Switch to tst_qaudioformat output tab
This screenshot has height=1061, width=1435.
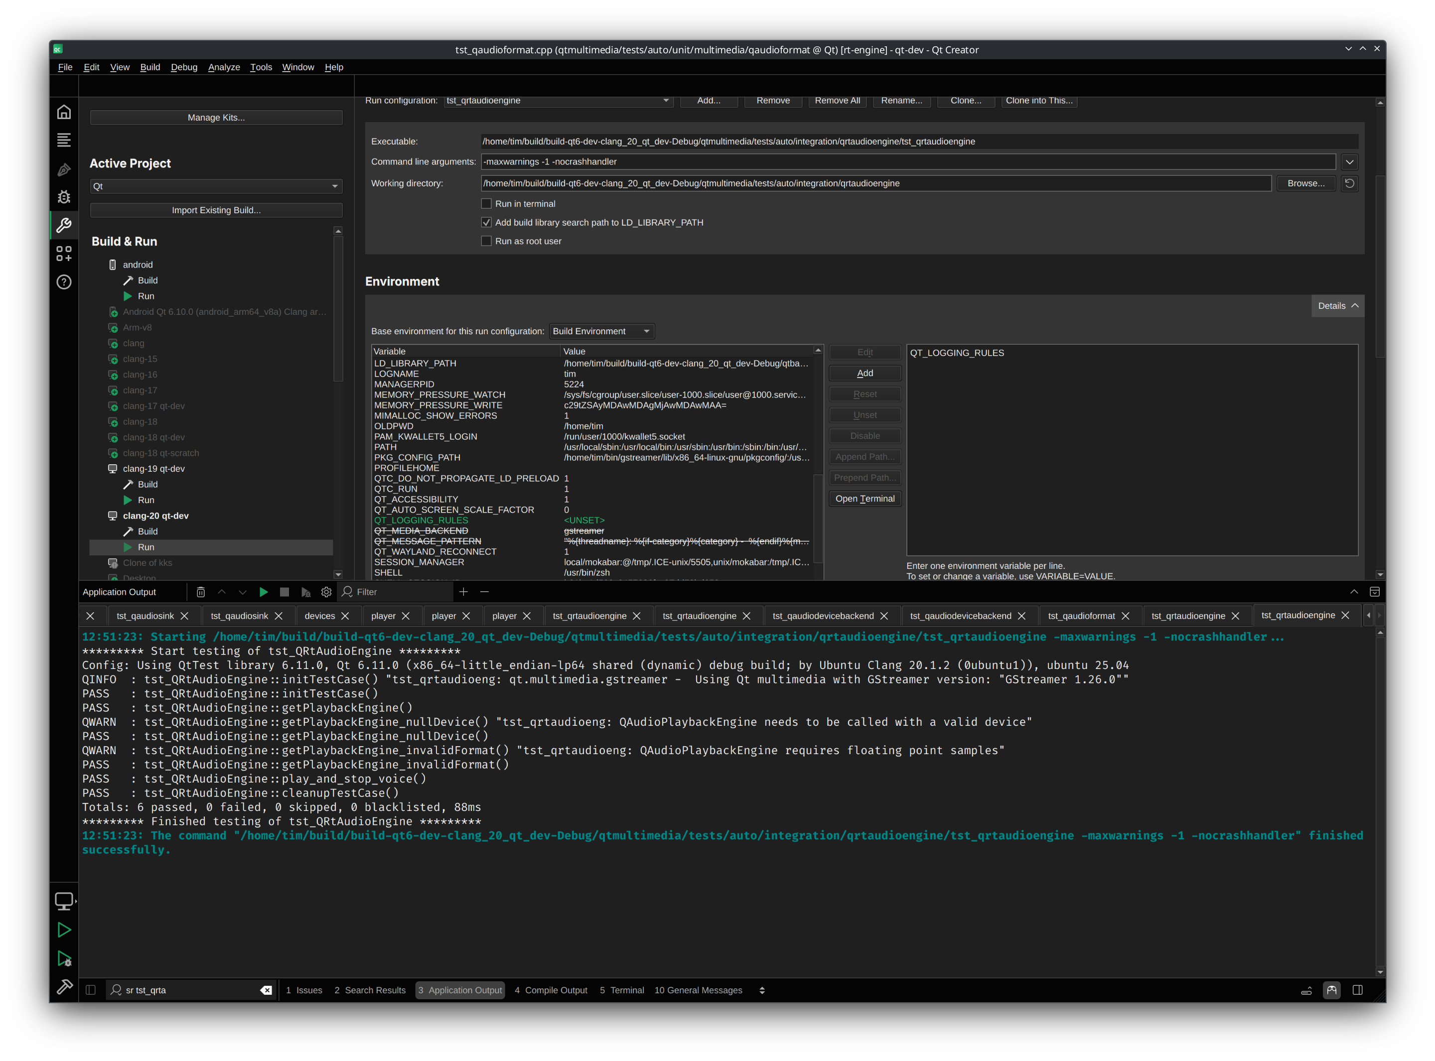1081,616
